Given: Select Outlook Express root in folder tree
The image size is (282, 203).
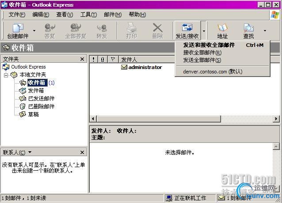Looking at the screenshot, I should [28, 67].
